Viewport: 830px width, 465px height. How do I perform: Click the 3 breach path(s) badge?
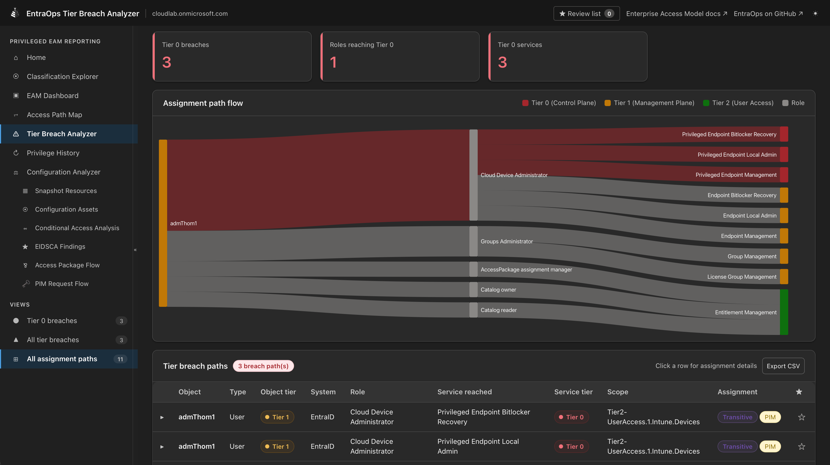pyautogui.click(x=263, y=366)
